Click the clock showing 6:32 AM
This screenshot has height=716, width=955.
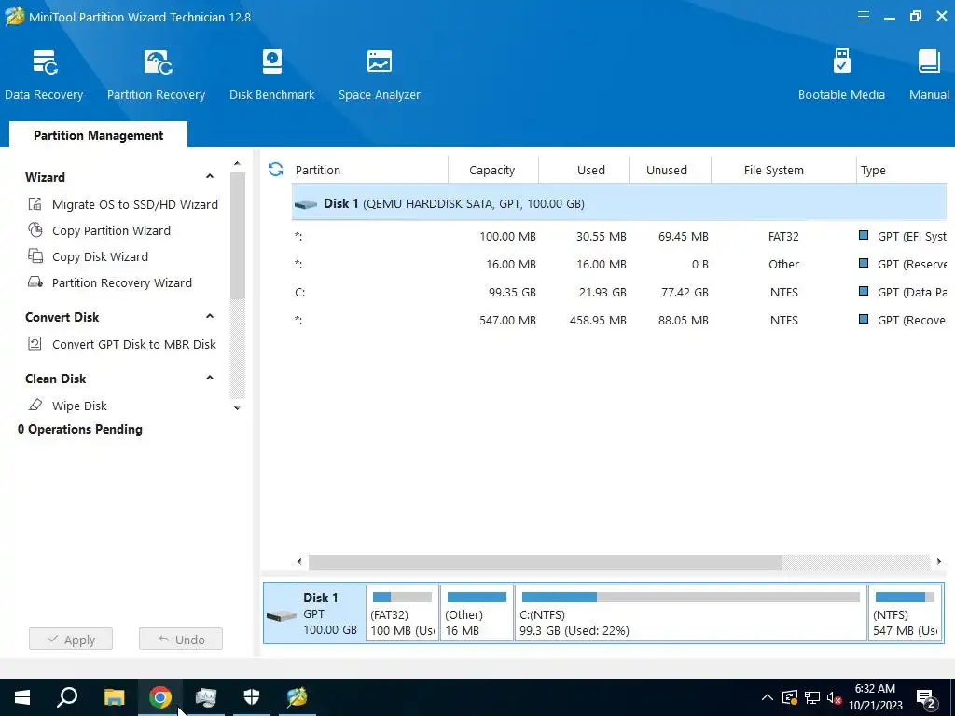(875, 689)
